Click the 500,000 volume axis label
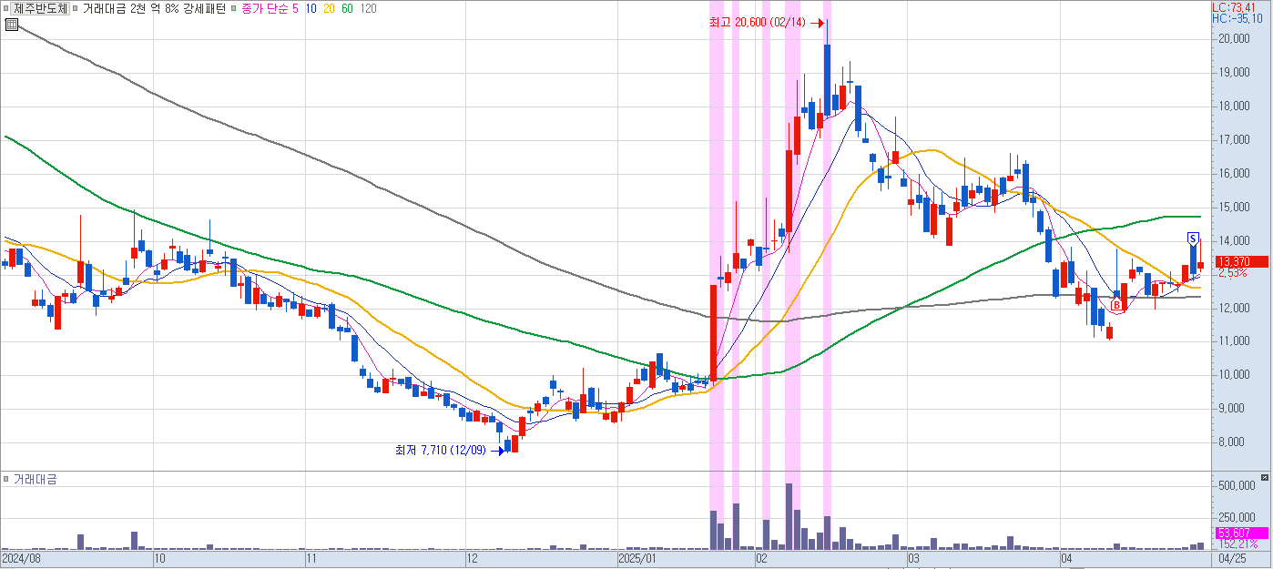Image resolution: width=1273 pixels, height=569 pixels. coord(1237,486)
